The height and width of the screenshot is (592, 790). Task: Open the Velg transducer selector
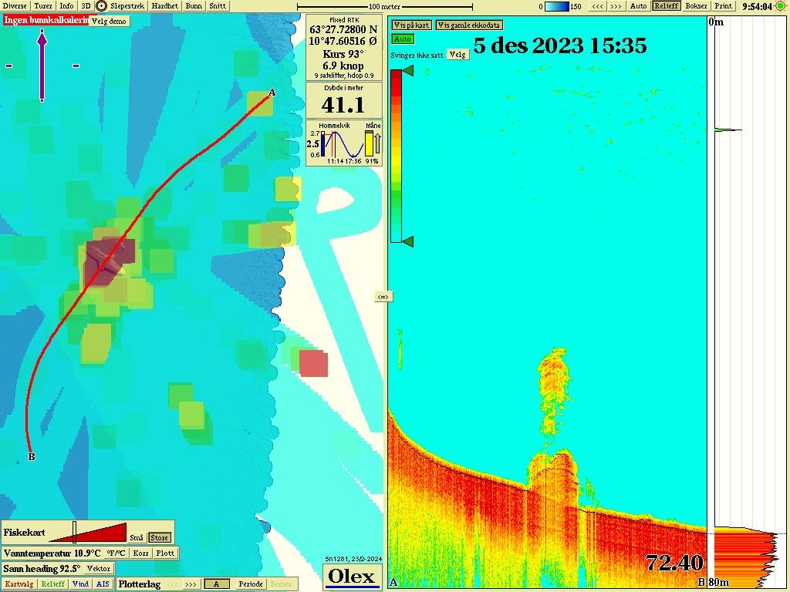pyautogui.click(x=457, y=55)
